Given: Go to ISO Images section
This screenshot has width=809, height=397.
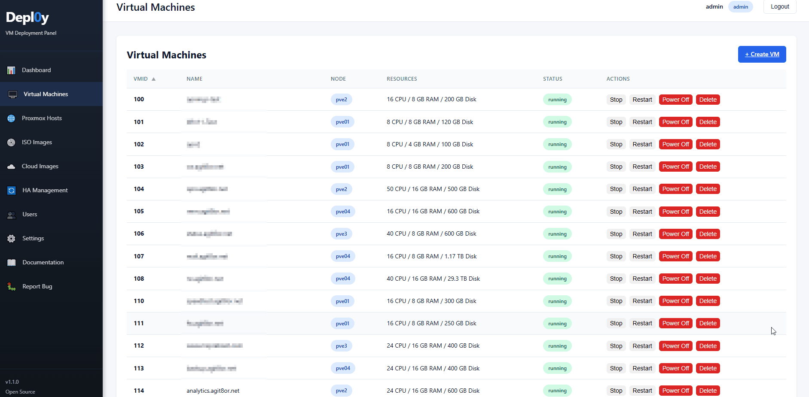Looking at the screenshot, I should pyautogui.click(x=51, y=142).
